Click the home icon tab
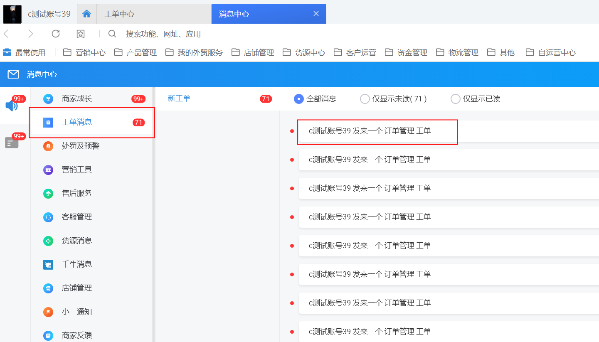 point(87,14)
